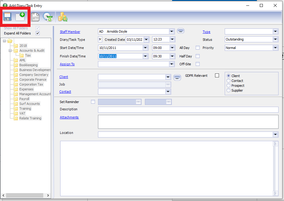Open the Assign To dropdown
Viewport: 284px width, 201px height.
(x=171, y=64)
